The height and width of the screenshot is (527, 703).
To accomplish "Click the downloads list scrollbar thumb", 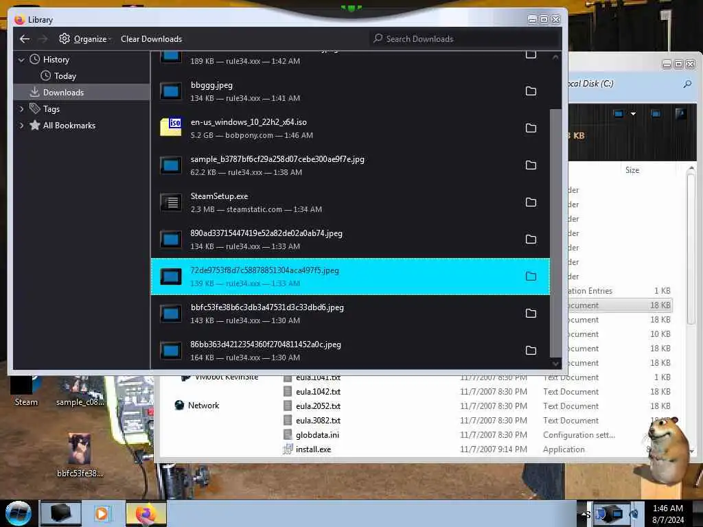I will pos(555,233).
